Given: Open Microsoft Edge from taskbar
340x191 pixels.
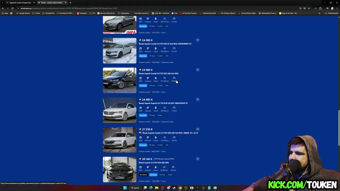Looking at the screenshot, I should (x=151, y=188).
